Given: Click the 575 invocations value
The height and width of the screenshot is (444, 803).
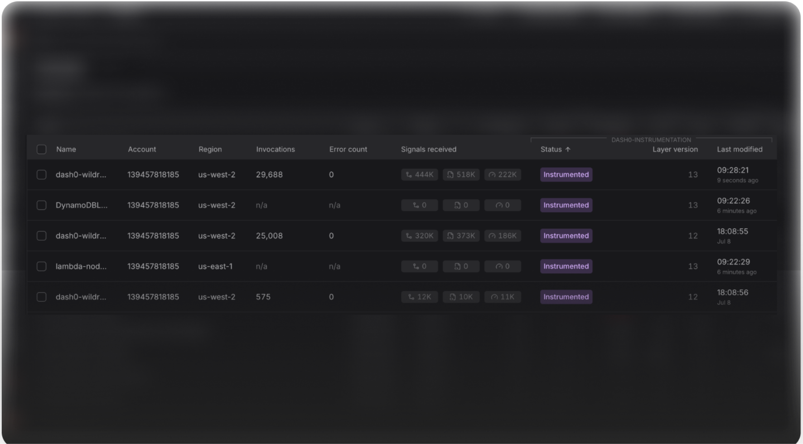Looking at the screenshot, I should point(263,297).
